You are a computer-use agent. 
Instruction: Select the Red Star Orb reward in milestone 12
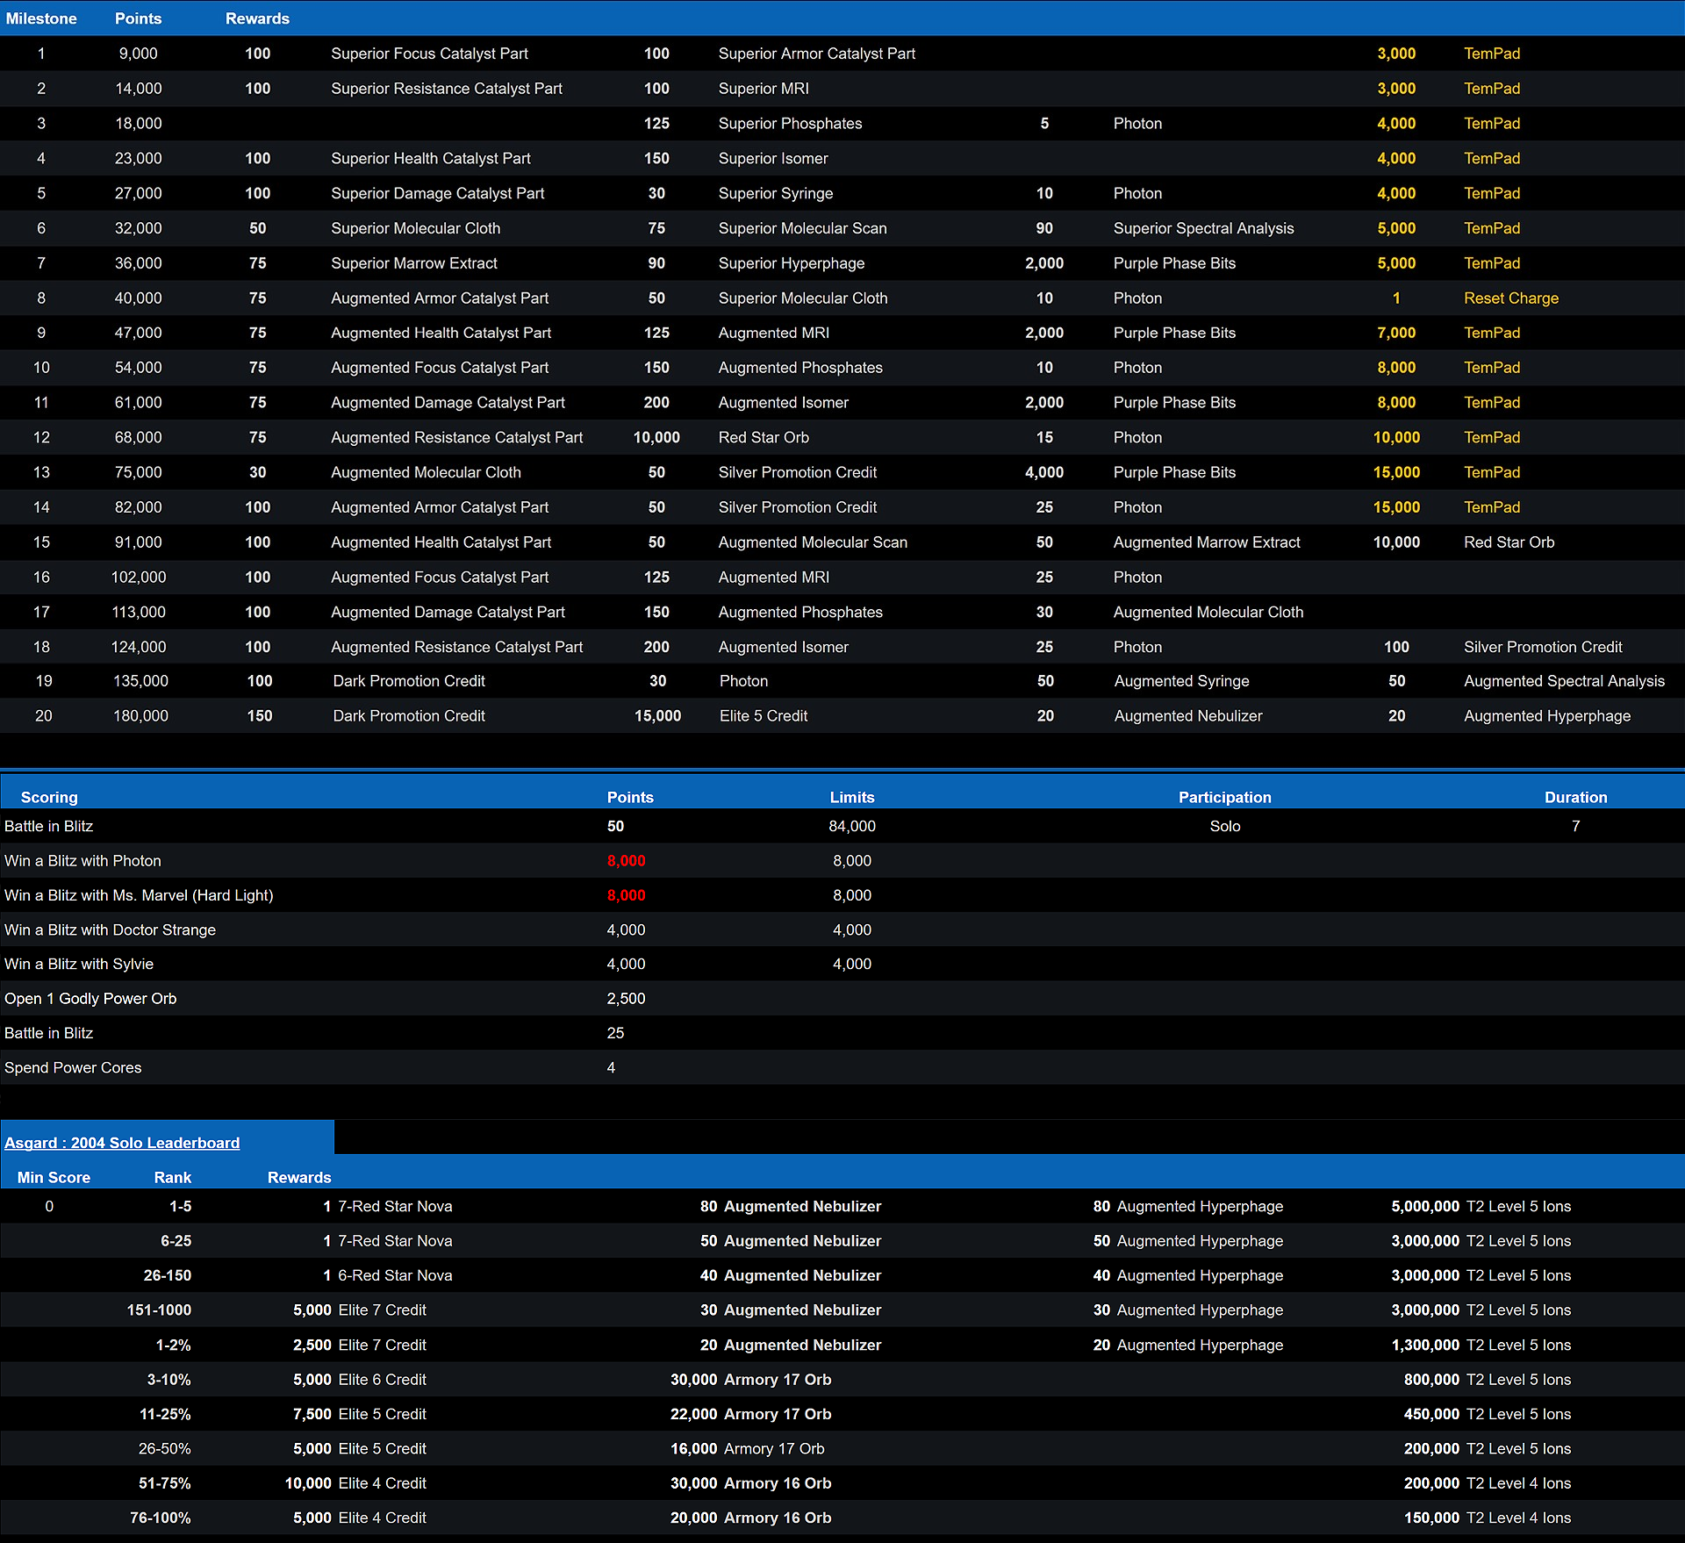tap(763, 437)
